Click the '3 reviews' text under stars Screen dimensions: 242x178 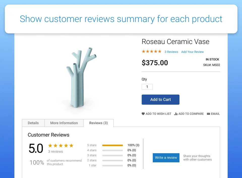click(x=55, y=151)
